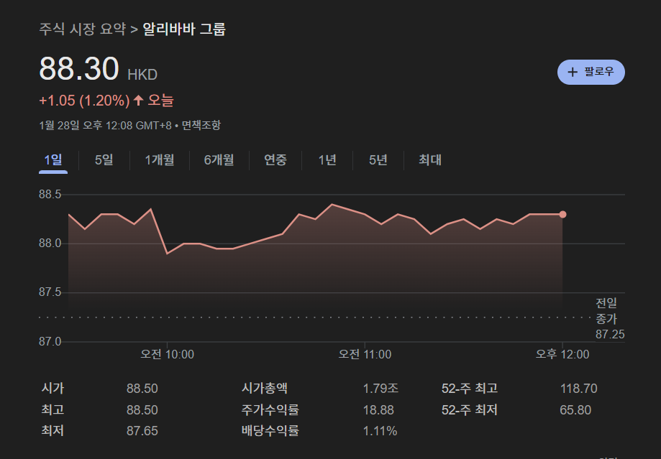Open the 주식 시장 요약 breadcrumb link
Screen dimensions: 661x459
point(83,29)
